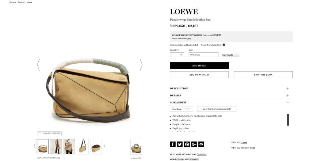Play product video thumbnail
Screen dimensions: 325x161
click(136, 147)
